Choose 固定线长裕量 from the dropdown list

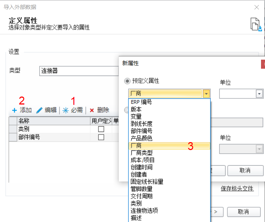[x=169, y=182]
